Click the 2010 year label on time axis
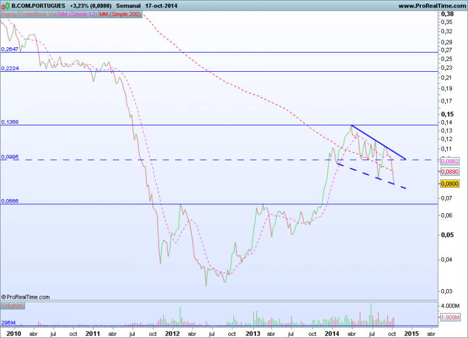The width and height of the screenshot is (468, 338). [x=14, y=334]
